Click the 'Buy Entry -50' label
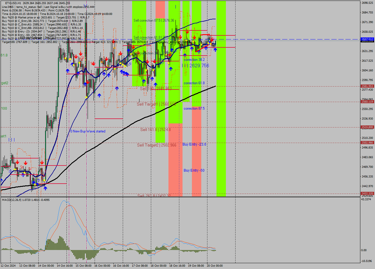The width and height of the screenshot is (375, 269). click(194, 170)
